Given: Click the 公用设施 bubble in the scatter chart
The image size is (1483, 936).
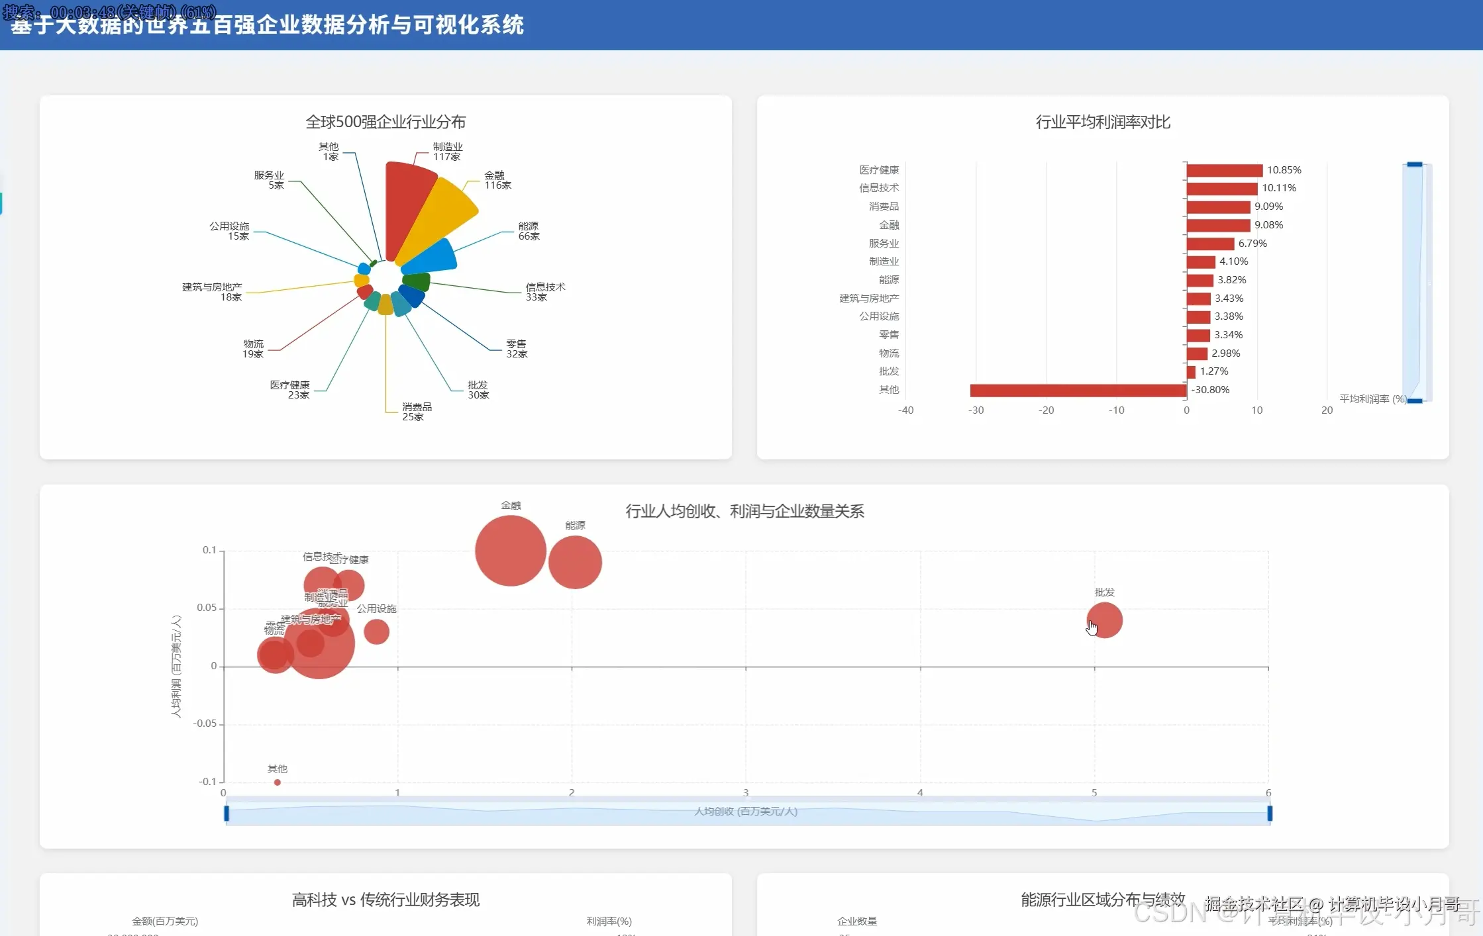Looking at the screenshot, I should [x=376, y=632].
